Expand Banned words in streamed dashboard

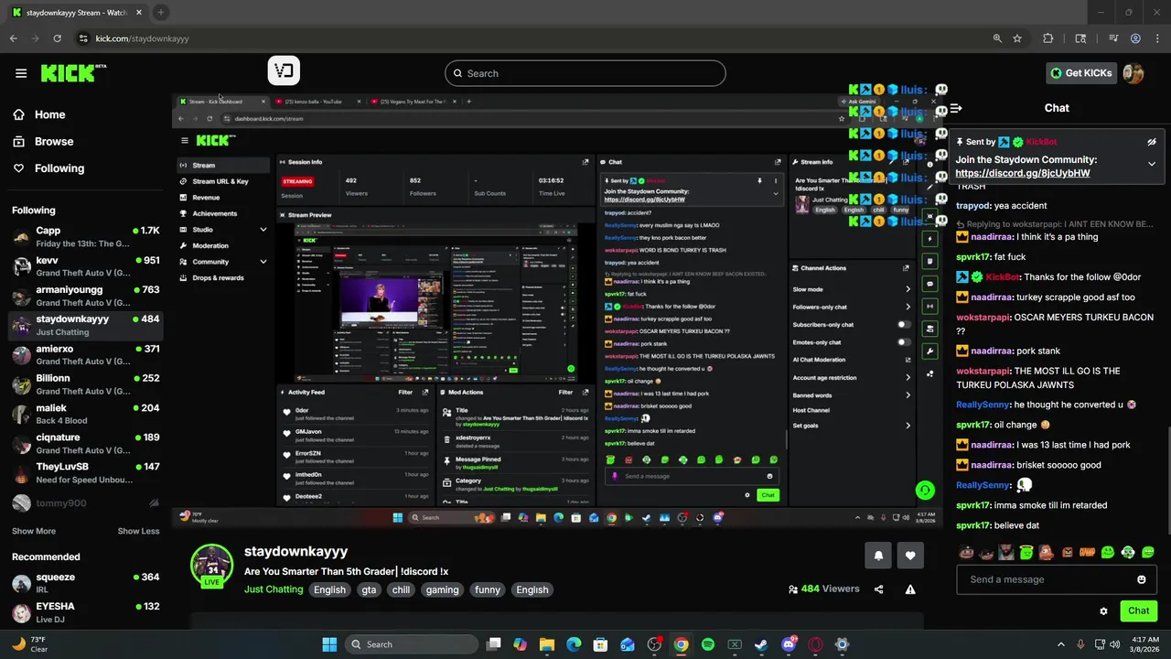pos(908,395)
